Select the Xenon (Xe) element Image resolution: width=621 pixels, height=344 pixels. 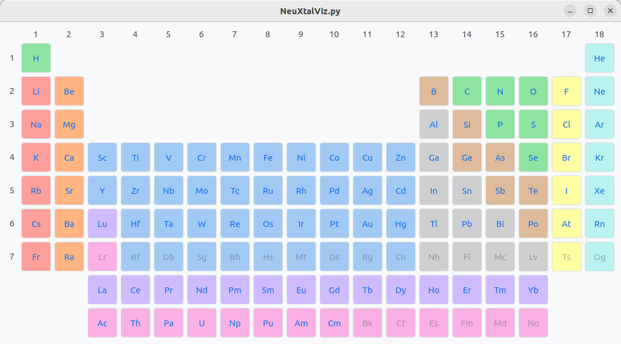[x=600, y=190]
